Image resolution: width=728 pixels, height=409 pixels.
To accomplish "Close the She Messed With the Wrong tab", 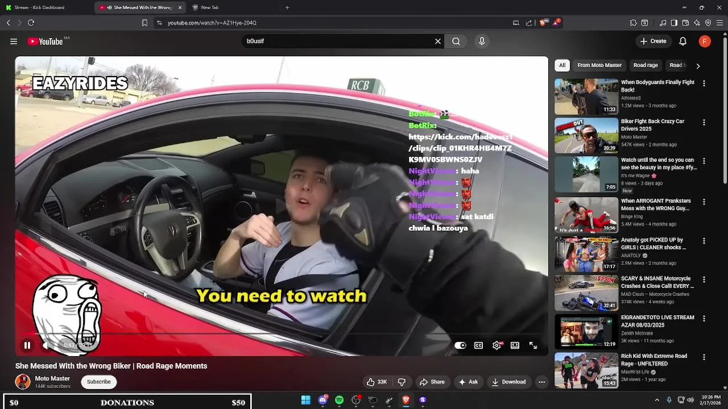I will click(180, 7).
